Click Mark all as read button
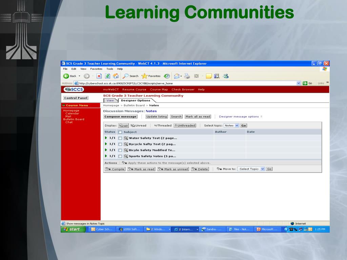Viewport: 347px width, 260px height. 198,116
